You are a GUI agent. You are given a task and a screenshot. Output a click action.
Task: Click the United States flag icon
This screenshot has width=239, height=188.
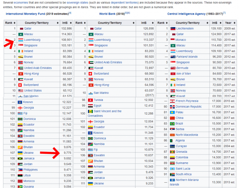[21, 91]
